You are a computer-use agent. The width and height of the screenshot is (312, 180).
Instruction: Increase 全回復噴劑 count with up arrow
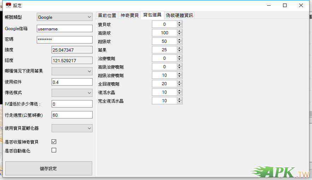[x=179, y=82]
